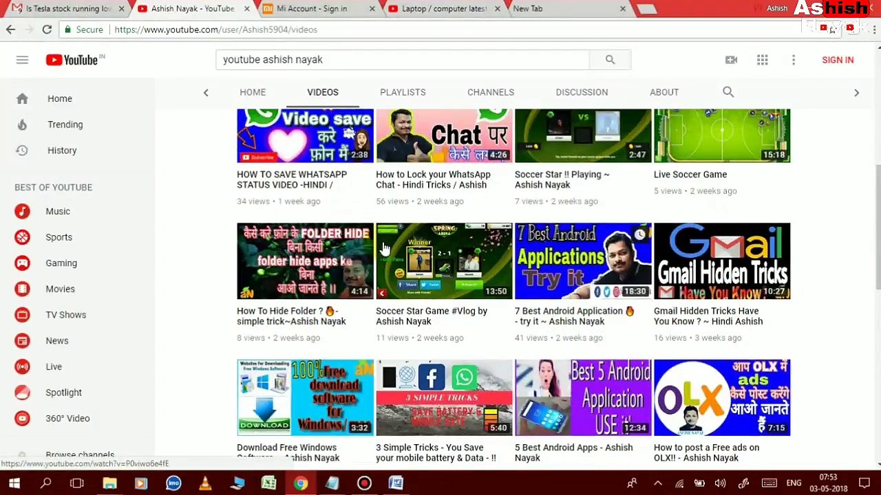Click the Live broadcast icon
The image size is (881, 495).
pos(22,366)
